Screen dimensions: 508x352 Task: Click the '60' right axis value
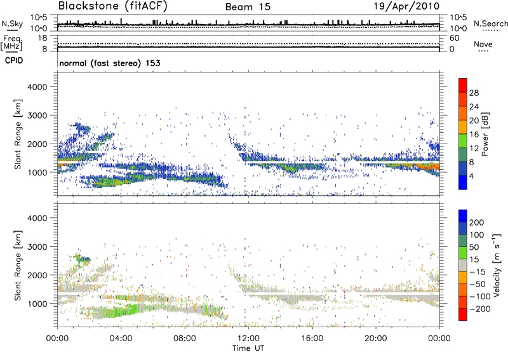pyautogui.click(x=455, y=38)
